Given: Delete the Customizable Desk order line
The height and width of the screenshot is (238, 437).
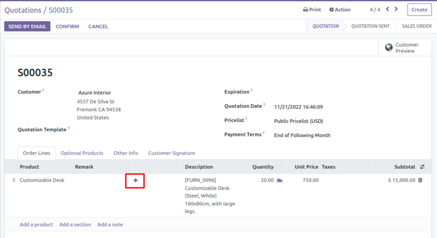Looking at the screenshot, I should 420,180.
